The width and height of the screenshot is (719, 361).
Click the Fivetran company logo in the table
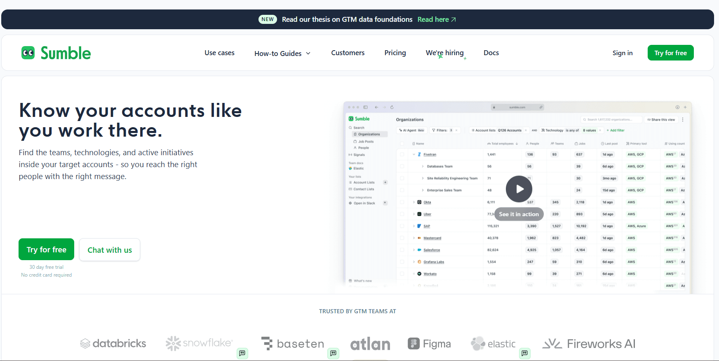click(x=419, y=155)
